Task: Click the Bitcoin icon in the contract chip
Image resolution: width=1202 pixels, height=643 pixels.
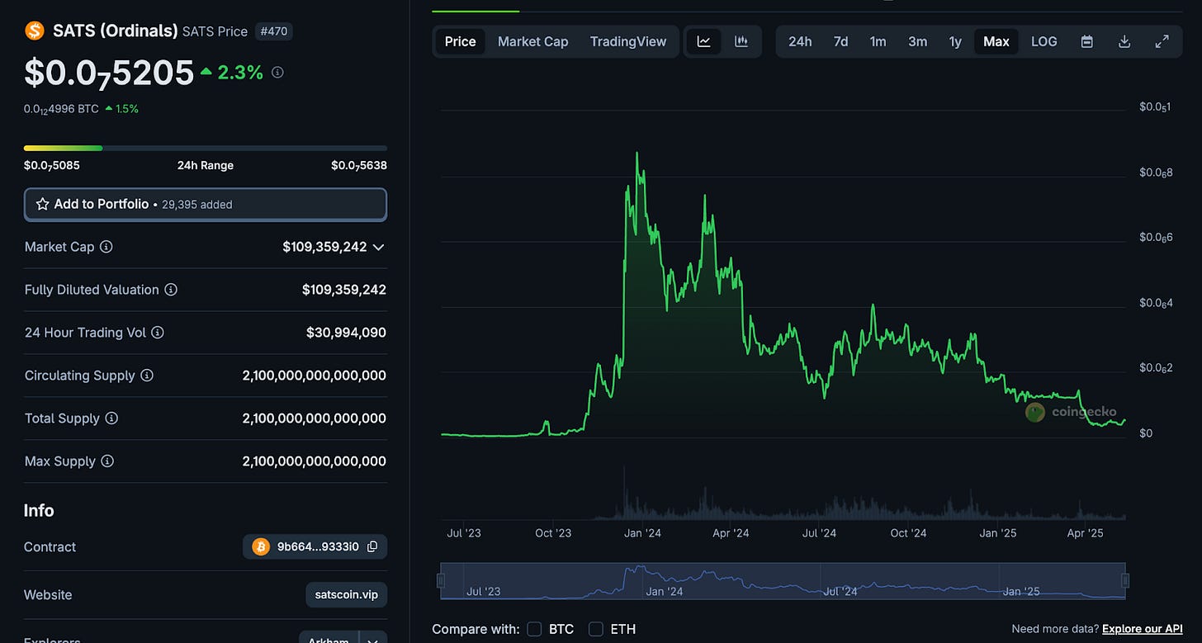Action: click(x=261, y=546)
